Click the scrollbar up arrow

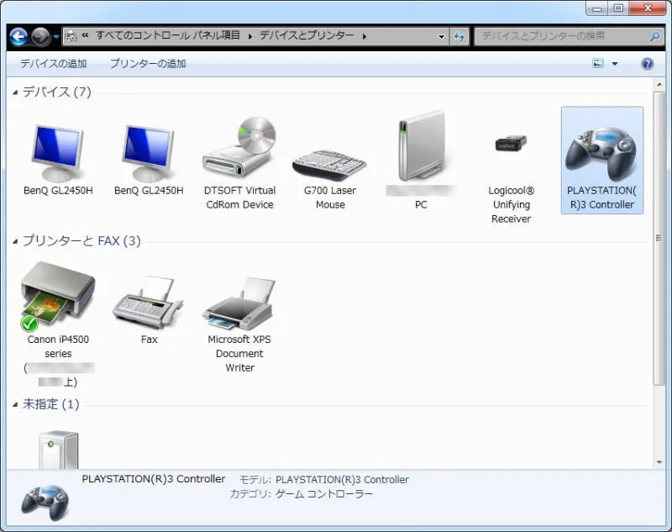pos(659,84)
